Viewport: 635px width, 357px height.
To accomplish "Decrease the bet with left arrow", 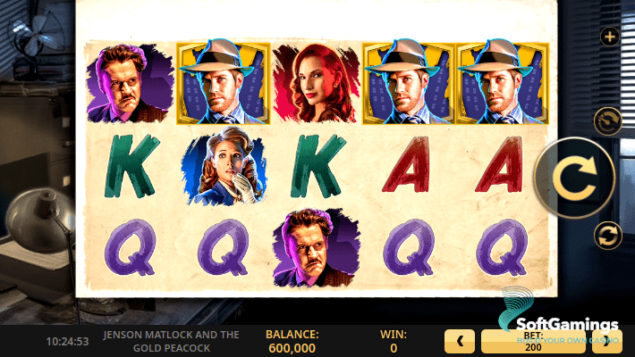I will point(460,341).
